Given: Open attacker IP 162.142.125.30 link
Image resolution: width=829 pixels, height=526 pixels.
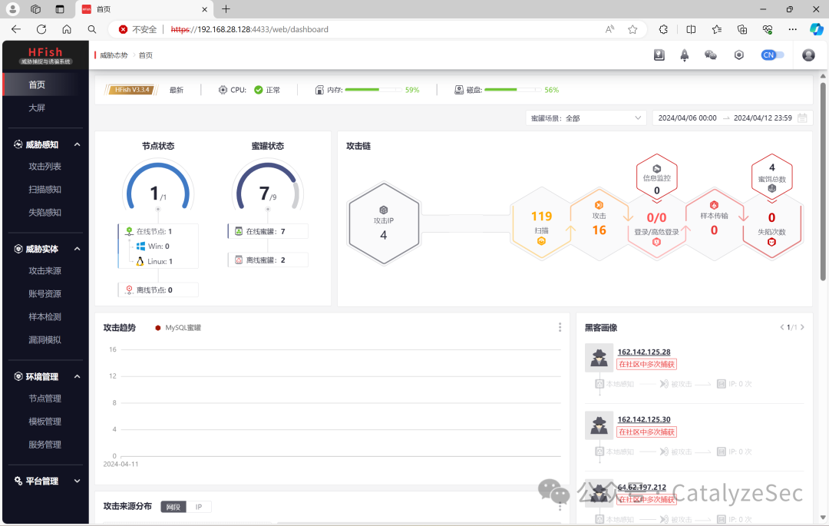Looking at the screenshot, I should pos(644,420).
